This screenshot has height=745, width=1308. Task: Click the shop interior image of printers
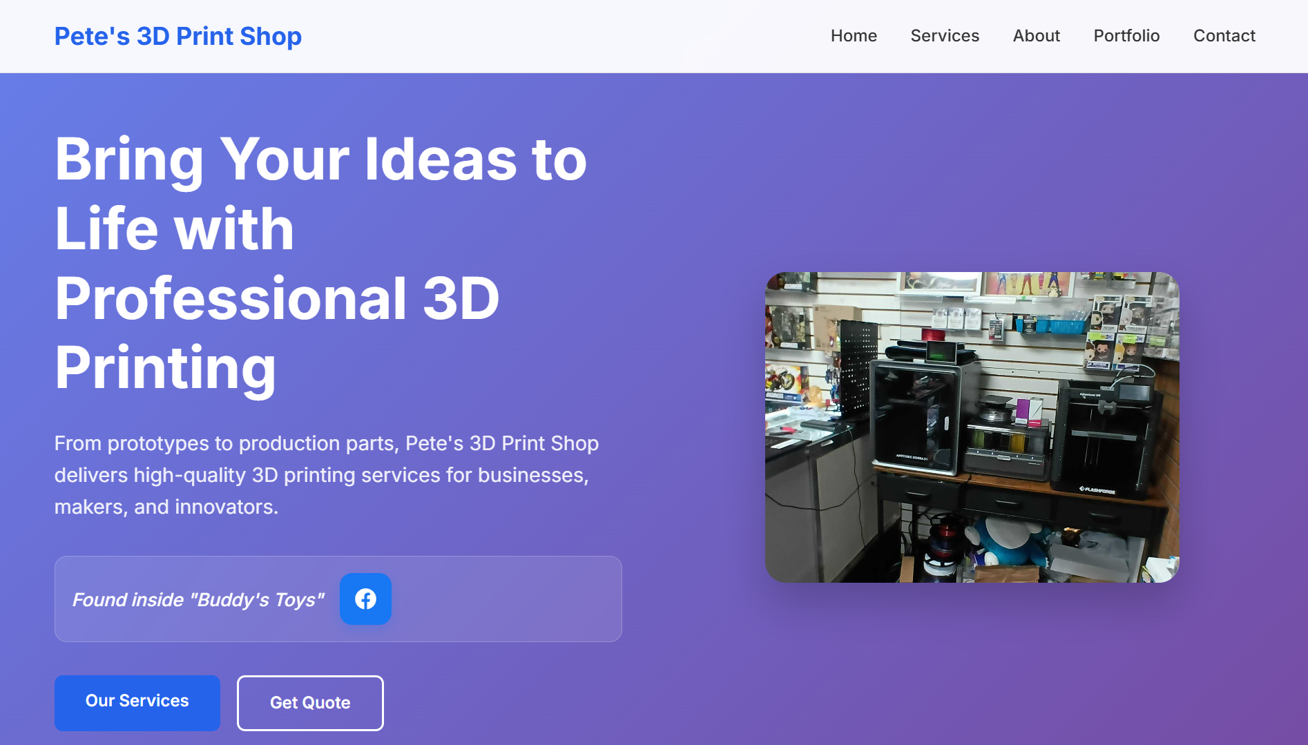[972, 426]
